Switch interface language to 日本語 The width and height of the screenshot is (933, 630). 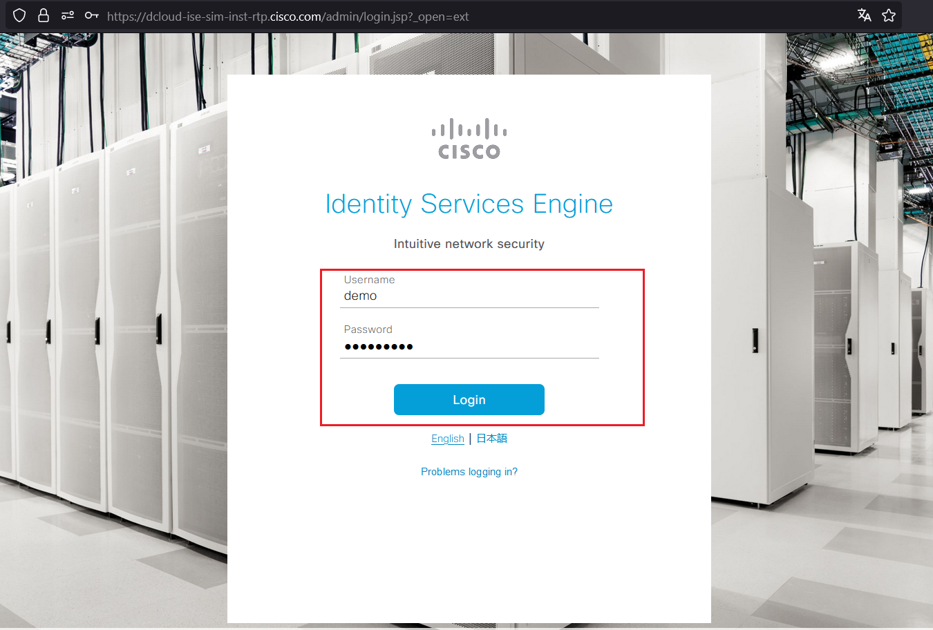(x=491, y=438)
